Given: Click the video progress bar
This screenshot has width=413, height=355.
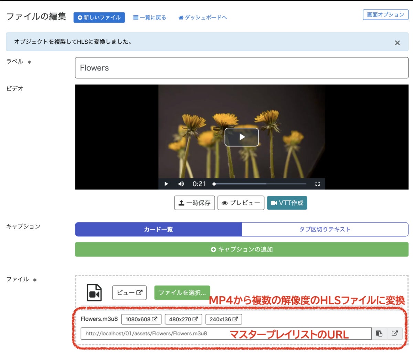Looking at the screenshot, I should point(260,184).
